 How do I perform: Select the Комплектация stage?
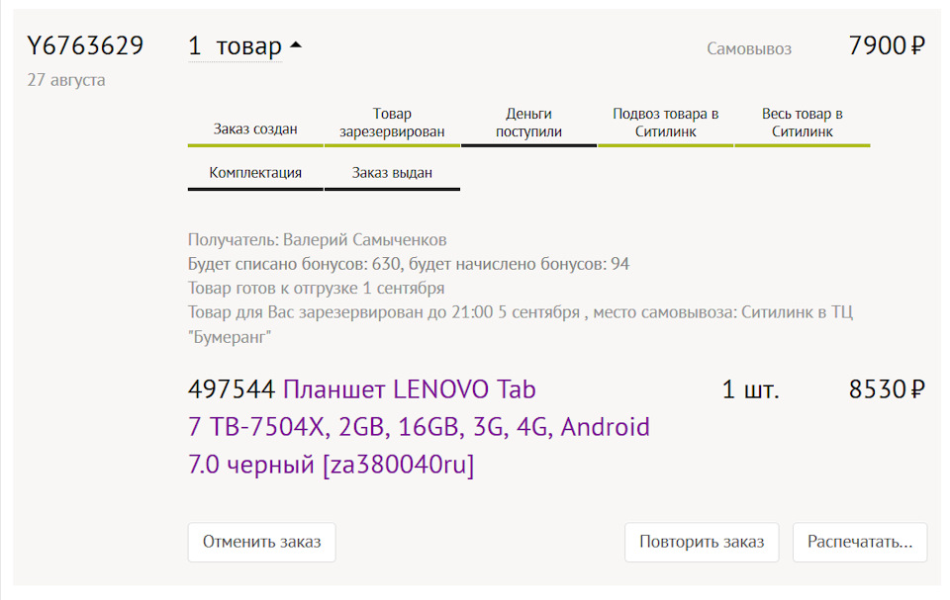[254, 171]
